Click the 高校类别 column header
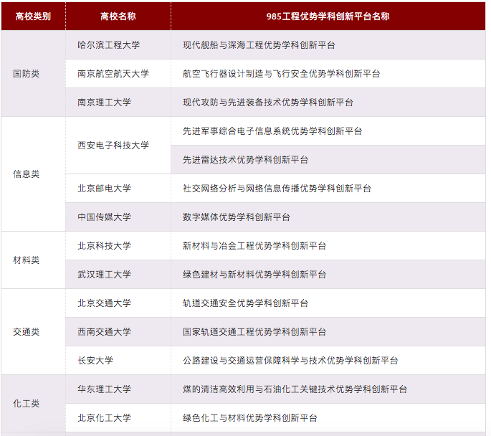491x436 pixels. [33, 16]
